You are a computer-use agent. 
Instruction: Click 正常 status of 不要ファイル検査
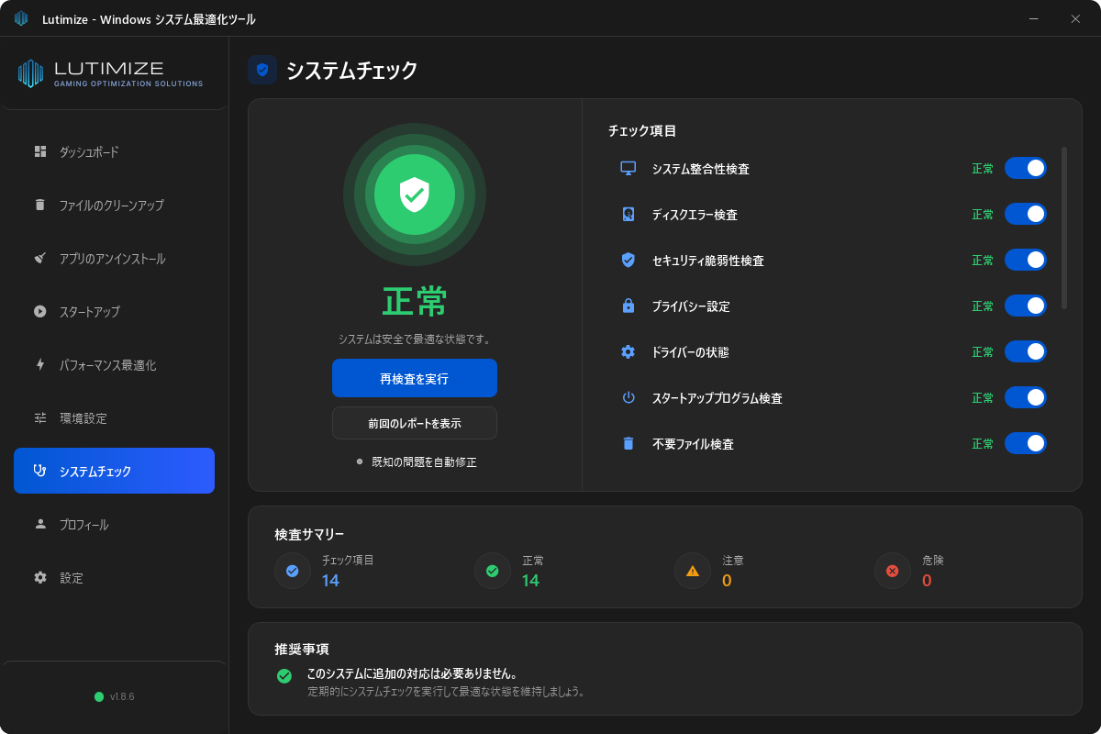pyautogui.click(x=983, y=444)
